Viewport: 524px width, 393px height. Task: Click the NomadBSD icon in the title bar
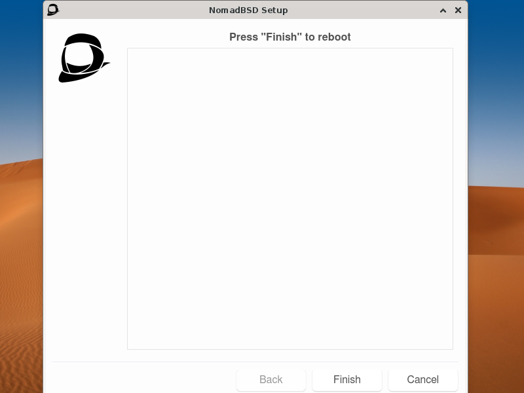[53, 10]
